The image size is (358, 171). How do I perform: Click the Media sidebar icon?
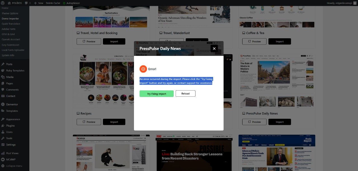[x=3, y=77]
